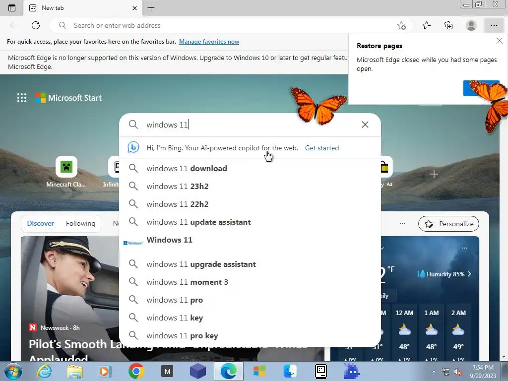Select suggestion windows 11 upgrade assistant

point(250,264)
